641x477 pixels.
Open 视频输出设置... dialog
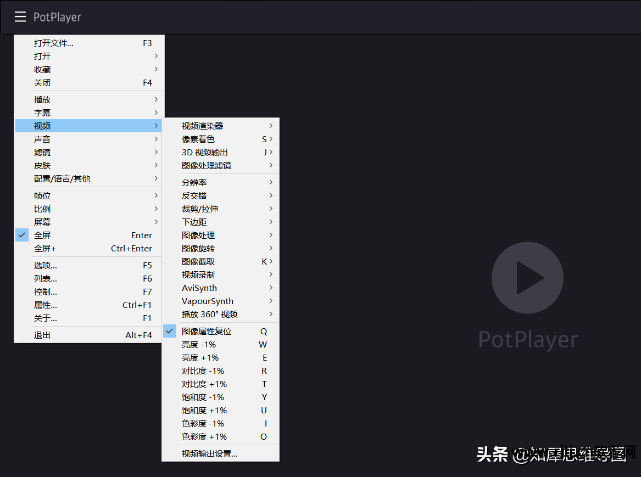220,454
